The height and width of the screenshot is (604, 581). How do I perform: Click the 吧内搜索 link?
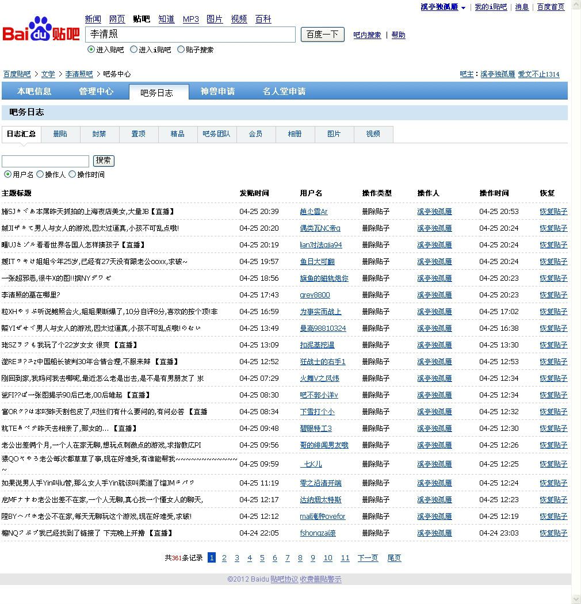point(367,35)
